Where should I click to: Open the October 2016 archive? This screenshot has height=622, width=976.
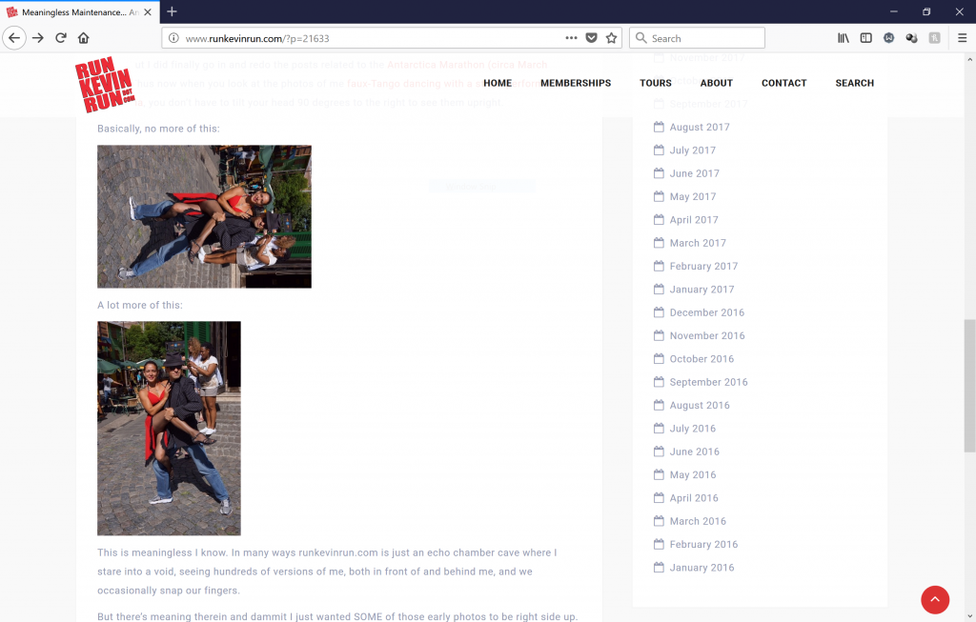[x=701, y=359]
